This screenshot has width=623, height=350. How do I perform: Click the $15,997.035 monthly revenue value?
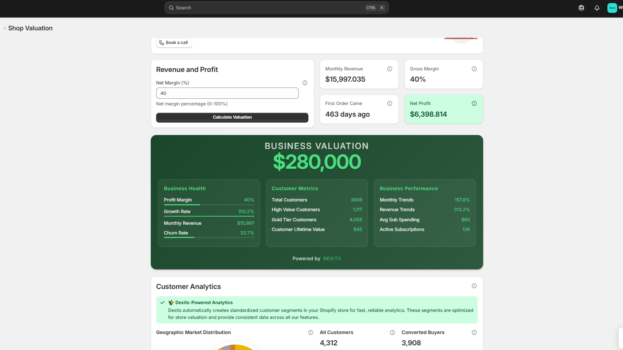(345, 79)
